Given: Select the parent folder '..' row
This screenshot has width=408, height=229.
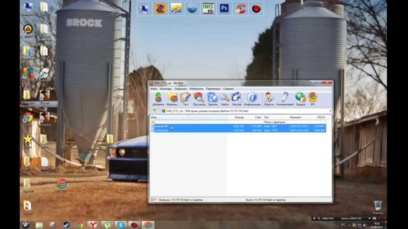Looking at the screenshot, I should (238, 122).
